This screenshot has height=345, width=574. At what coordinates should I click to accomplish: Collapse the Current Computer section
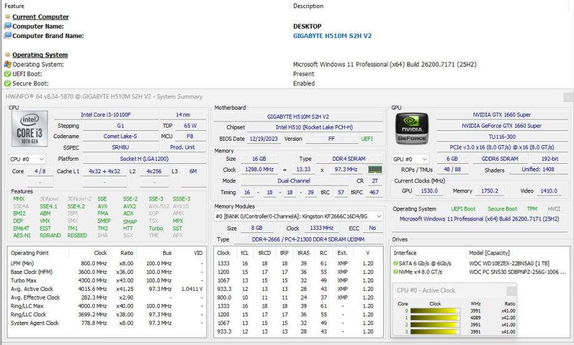tap(7, 17)
